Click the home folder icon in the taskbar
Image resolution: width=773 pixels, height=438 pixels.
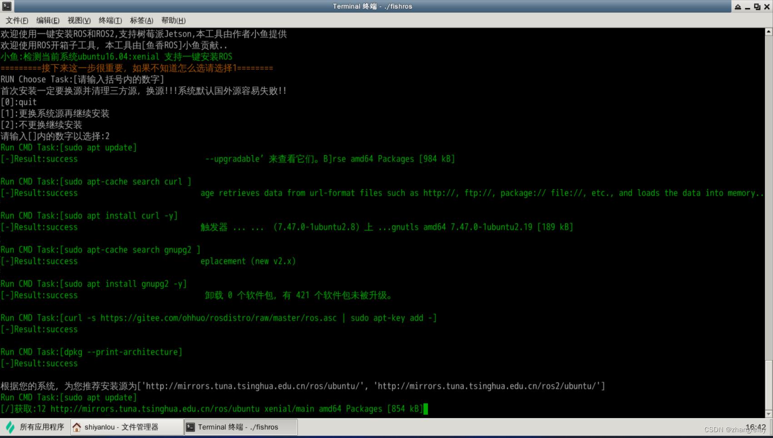[x=77, y=427]
